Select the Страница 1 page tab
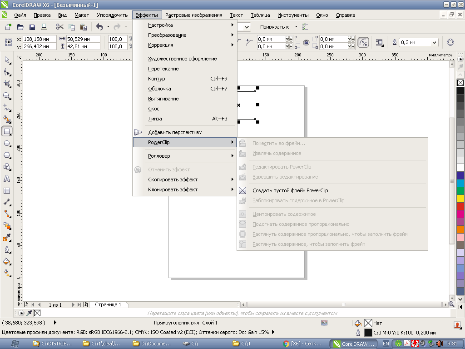The image size is (465, 349). (x=108, y=304)
